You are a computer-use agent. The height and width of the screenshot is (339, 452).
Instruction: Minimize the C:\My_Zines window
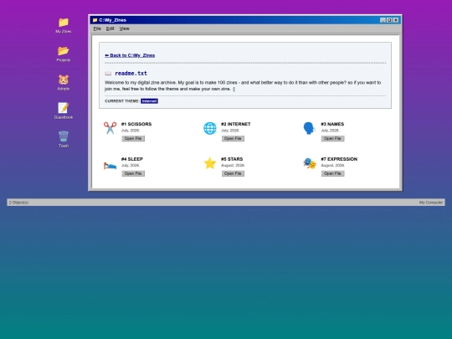coord(383,20)
